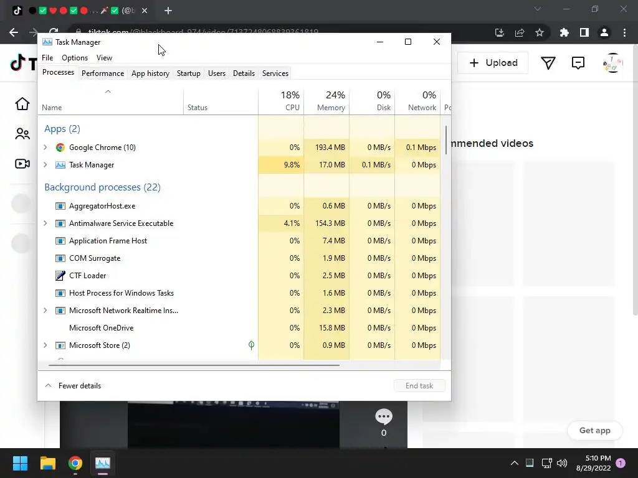The image size is (638, 478).
Task: Click the Apps (2) group heading
Action: tap(62, 129)
